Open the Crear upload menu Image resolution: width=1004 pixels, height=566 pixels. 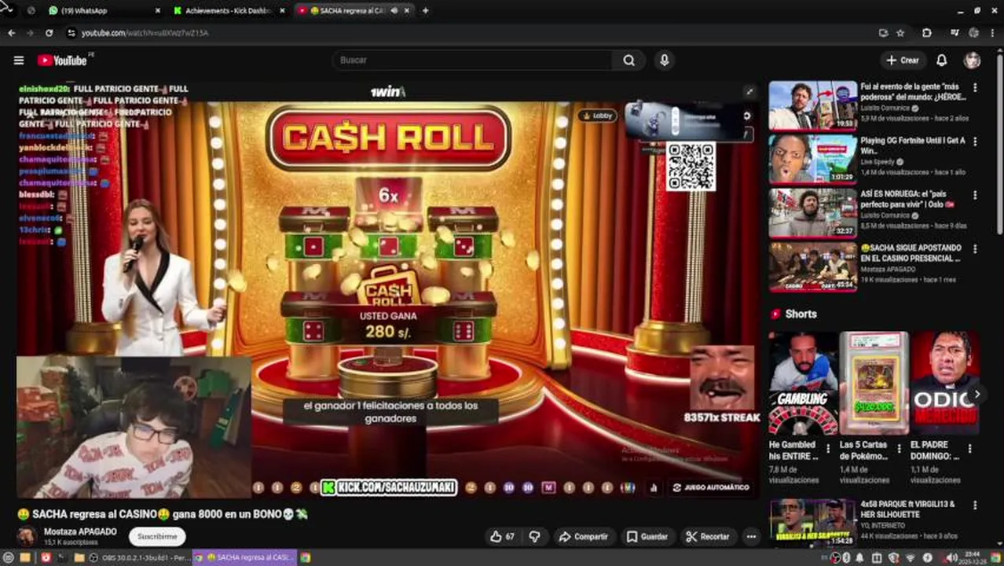(902, 60)
